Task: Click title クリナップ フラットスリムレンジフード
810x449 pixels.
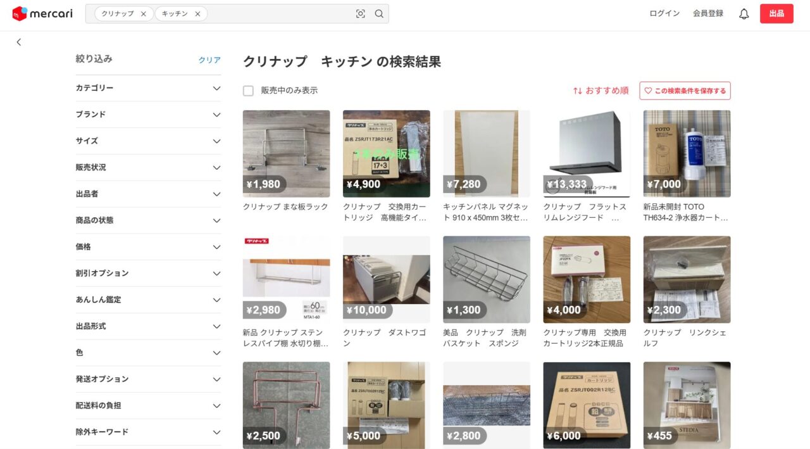Action: pyautogui.click(x=585, y=212)
